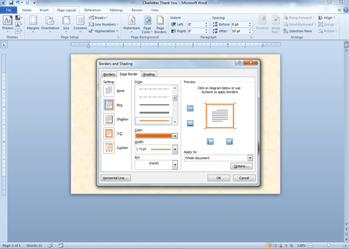Switch to the Home ribbon tab
This screenshot has height=249, width=349.
coord(27,10)
